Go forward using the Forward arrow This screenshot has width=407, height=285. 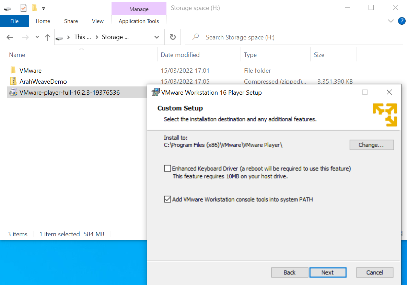(x=25, y=37)
